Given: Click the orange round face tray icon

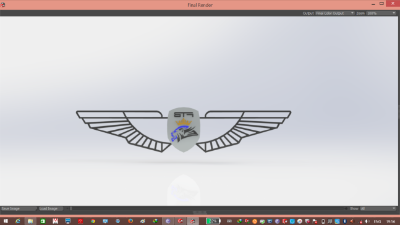Looking at the screenshot, I should coord(255,221).
